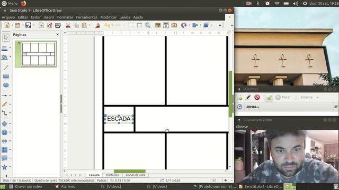Toggle the Crop/helplines icon in toolbar
339x190 pixels.
[x=139, y=25]
